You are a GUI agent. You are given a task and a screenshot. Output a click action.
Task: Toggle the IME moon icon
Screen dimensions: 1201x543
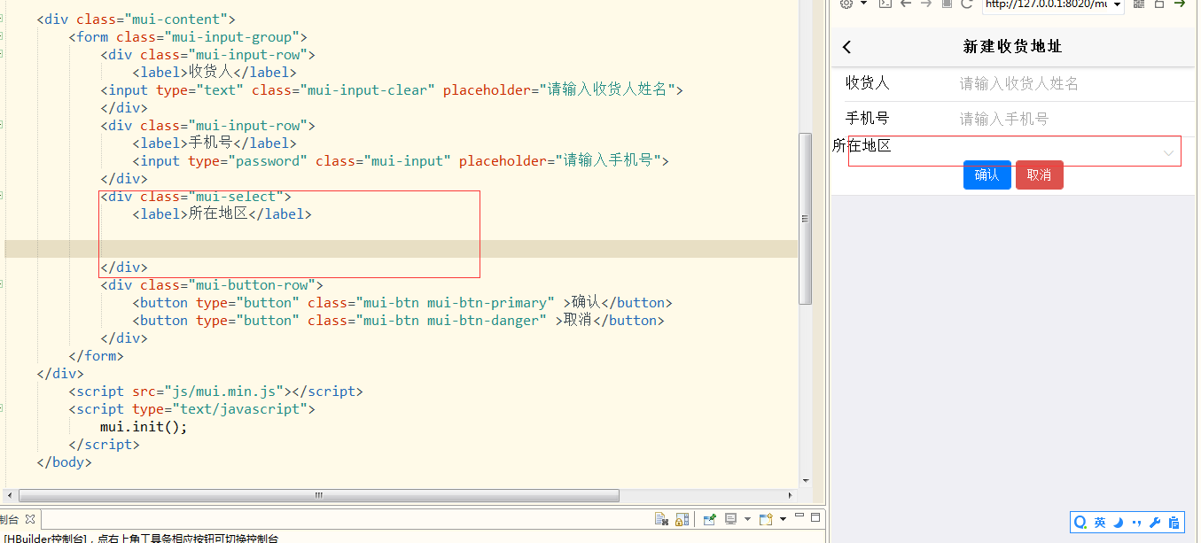1119,523
